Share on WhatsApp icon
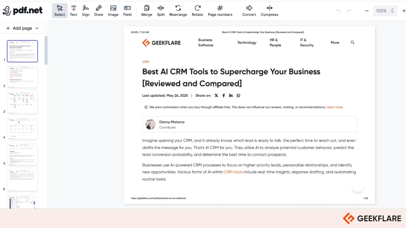 pyautogui.click(x=239, y=96)
